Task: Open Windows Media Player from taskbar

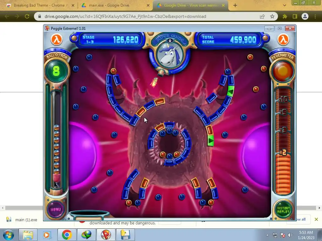Action: 47,235
